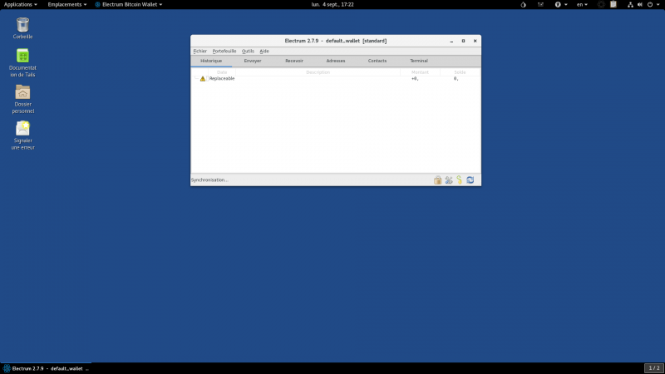
Task: Open the Portefeuille menu
Action: click(x=224, y=51)
